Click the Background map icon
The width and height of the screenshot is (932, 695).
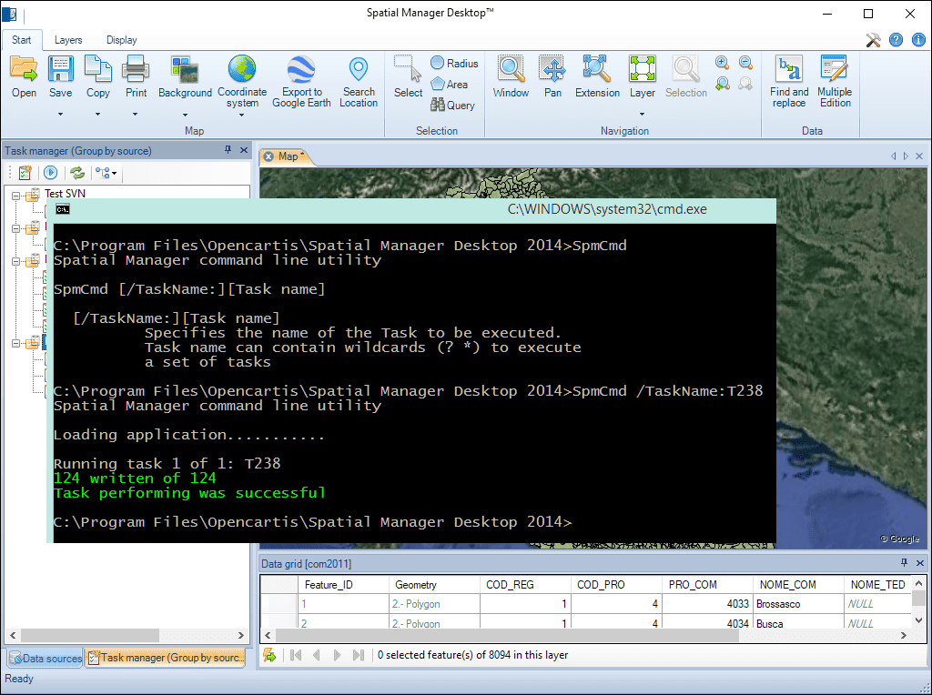185,69
